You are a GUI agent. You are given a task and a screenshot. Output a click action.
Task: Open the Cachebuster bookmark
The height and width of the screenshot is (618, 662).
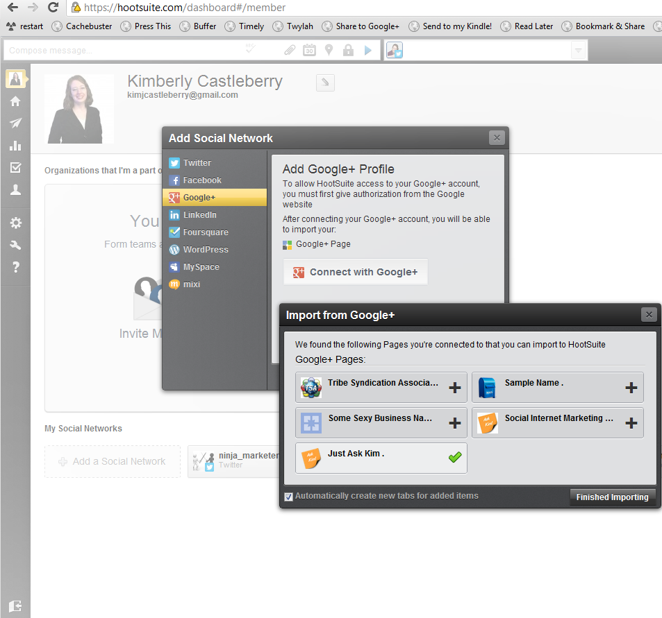[x=82, y=26]
